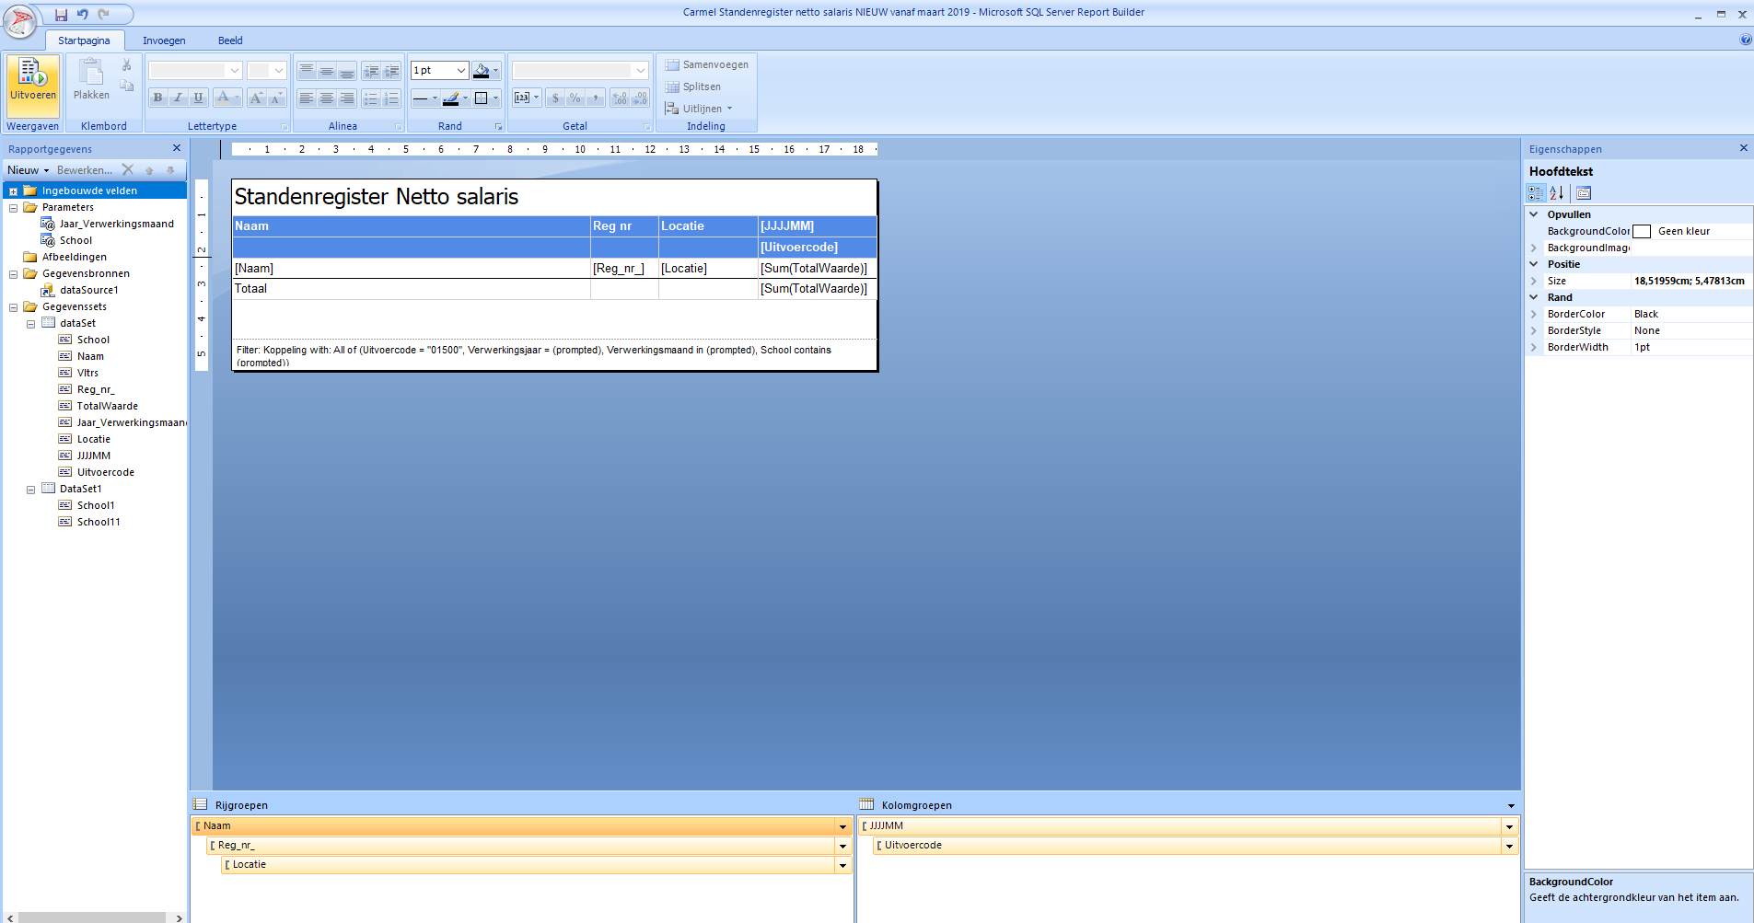This screenshot has height=923, width=1754.
Task: Move item up in Rapportgegevens toolbar
Action: 149,169
